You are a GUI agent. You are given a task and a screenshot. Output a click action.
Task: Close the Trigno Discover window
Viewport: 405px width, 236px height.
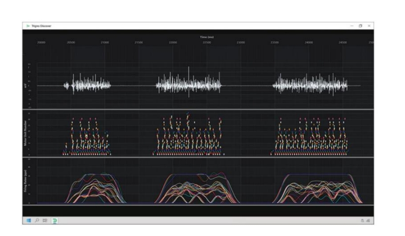(369, 26)
